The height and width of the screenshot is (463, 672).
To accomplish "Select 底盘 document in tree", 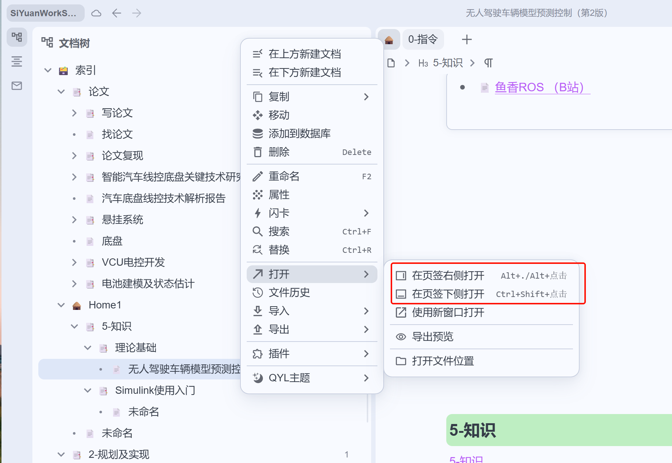I will coord(112,241).
